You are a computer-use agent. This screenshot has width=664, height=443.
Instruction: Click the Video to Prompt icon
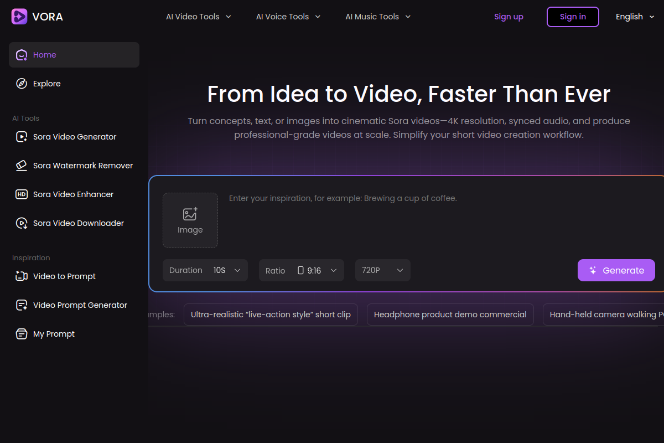pos(22,276)
